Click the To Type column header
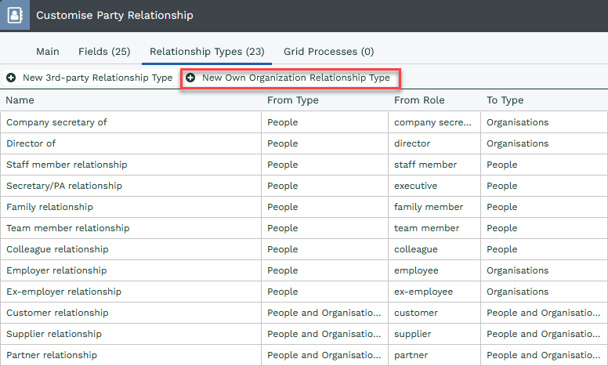608x366 pixels. 505,100
